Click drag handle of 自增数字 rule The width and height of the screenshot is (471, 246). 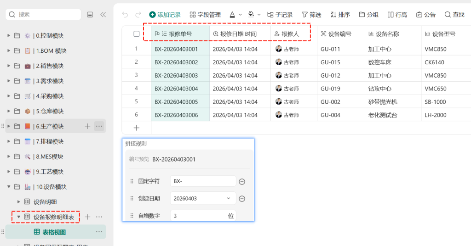(x=132, y=216)
